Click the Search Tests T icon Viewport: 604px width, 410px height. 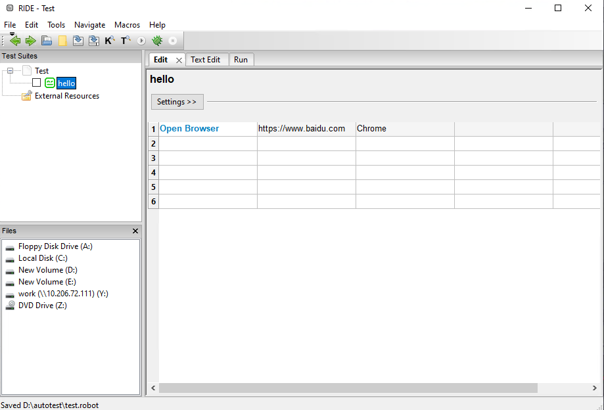click(126, 41)
